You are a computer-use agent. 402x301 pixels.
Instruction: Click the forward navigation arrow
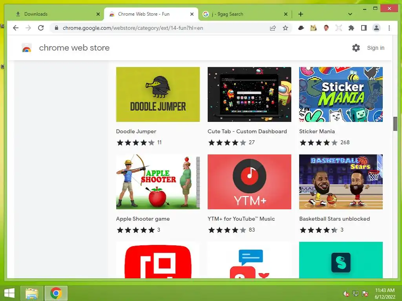tap(28, 28)
